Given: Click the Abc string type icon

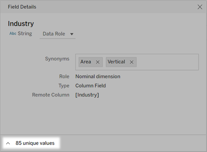Looking at the screenshot, I should (x=13, y=33).
